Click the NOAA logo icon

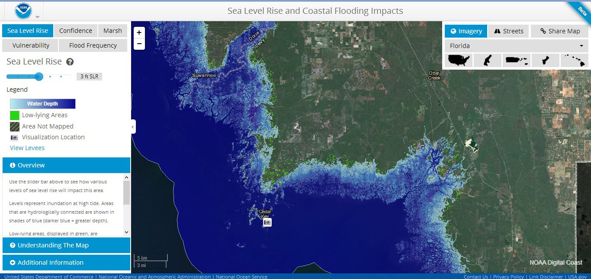23,11
